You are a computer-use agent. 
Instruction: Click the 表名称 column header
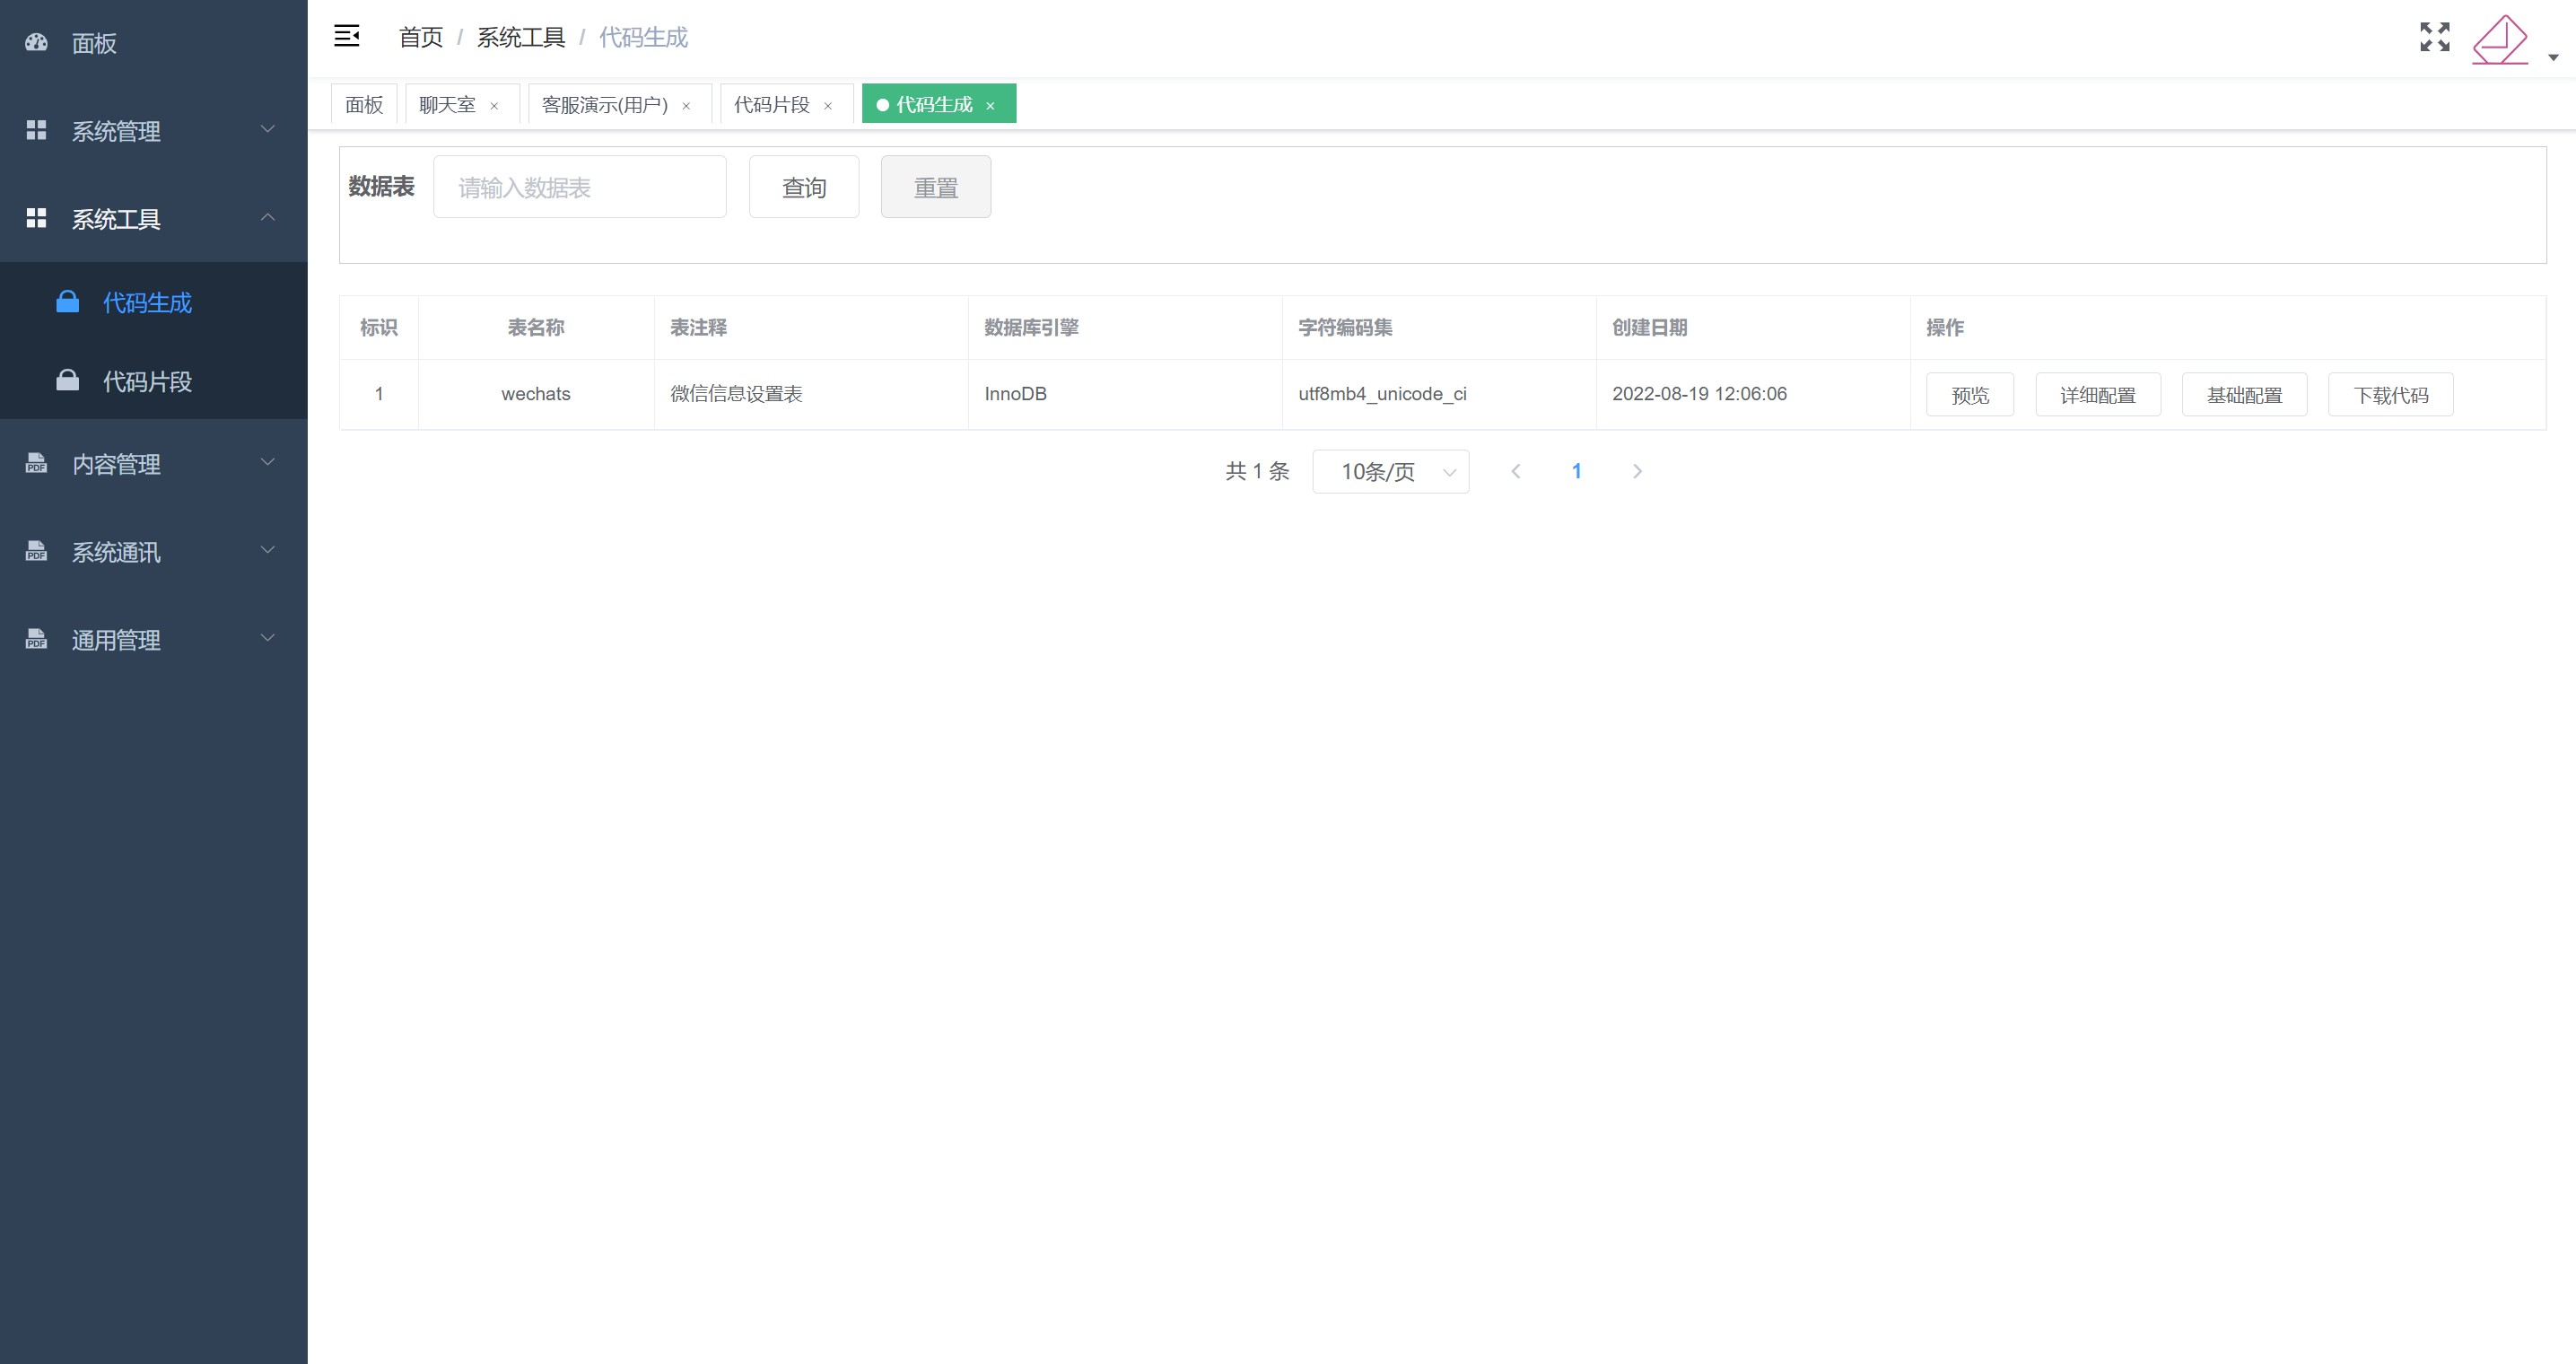pos(536,328)
